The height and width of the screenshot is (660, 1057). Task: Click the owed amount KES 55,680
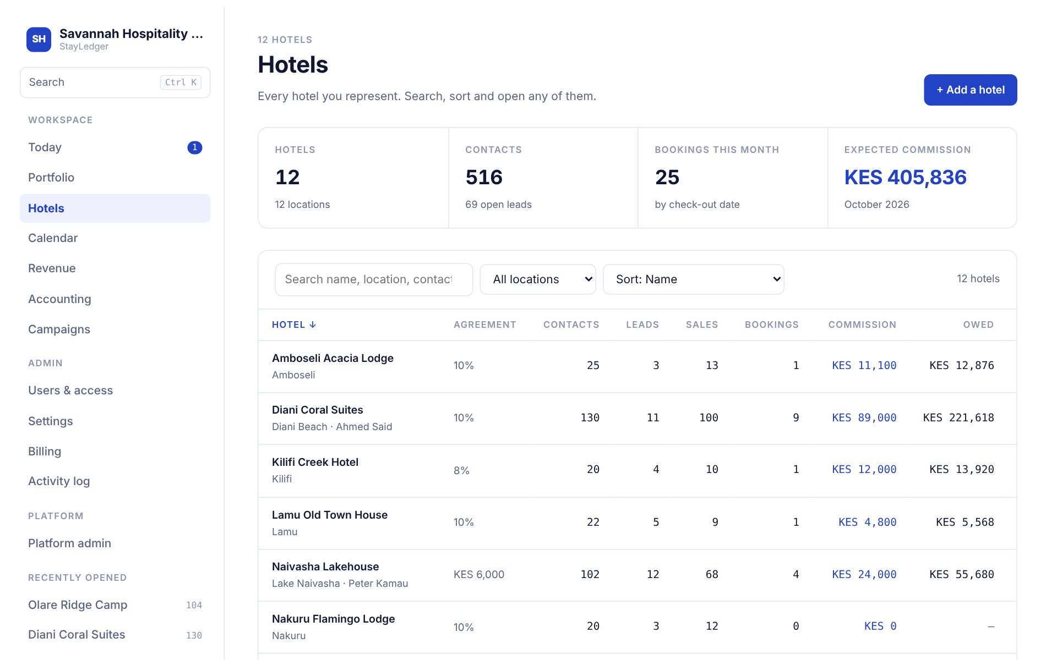961,574
